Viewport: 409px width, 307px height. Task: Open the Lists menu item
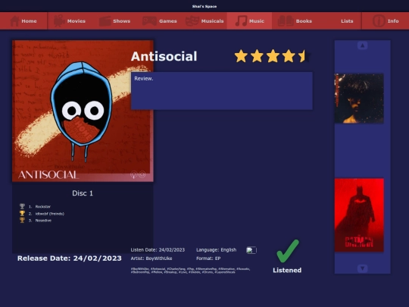click(347, 21)
